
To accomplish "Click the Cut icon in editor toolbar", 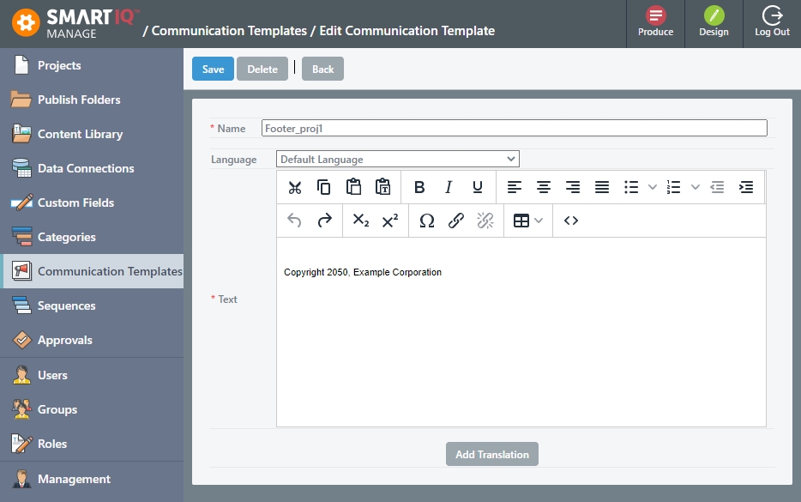I will coord(295,188).
